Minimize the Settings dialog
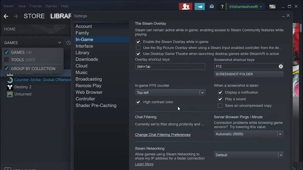This screenshot has width=303, height=170. (x=283, y=16)
